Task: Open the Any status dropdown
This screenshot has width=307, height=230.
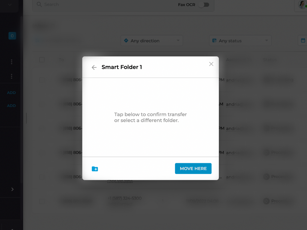Action: pos(240,40)
